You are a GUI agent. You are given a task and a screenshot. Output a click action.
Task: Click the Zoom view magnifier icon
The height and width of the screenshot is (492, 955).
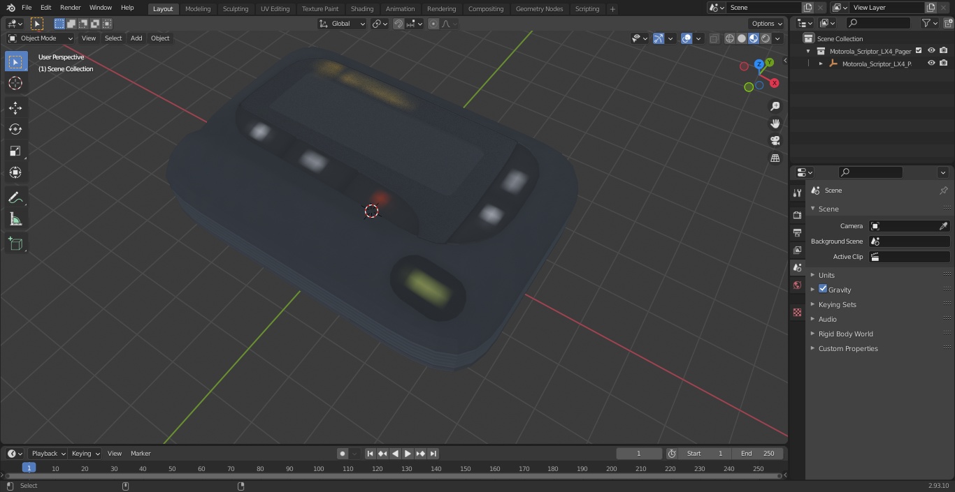coord(775,106)
